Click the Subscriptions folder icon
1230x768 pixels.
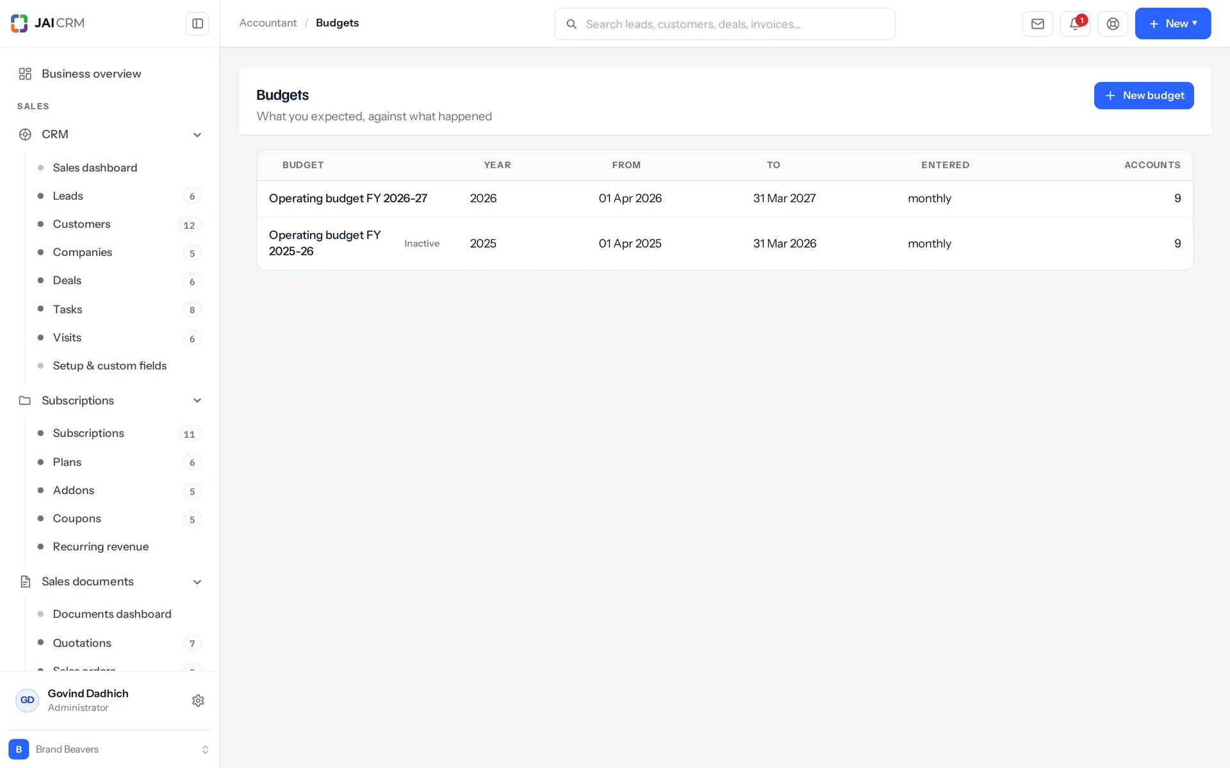click(25, 401)
